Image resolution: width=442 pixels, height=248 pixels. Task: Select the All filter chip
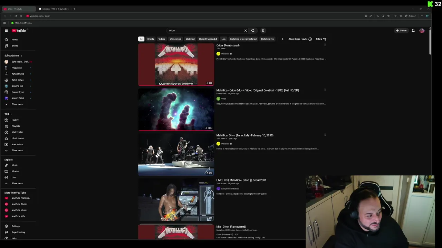coord(141,39)
